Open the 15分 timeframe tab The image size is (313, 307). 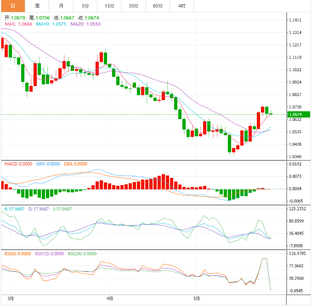coord(110,6)
